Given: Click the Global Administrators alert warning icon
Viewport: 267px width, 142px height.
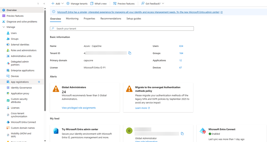Looking at the screenshot, I should (x=56, y=89).
